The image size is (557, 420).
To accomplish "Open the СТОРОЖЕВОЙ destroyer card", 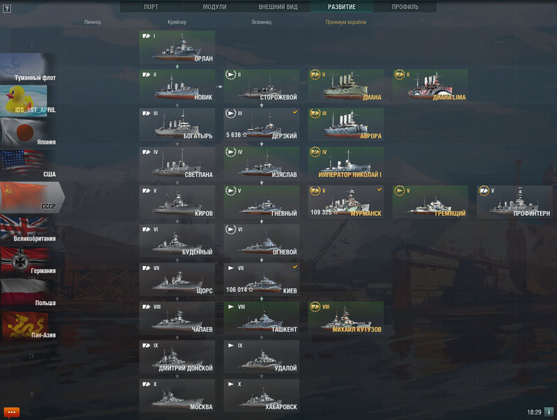I will tap(262, 86).
